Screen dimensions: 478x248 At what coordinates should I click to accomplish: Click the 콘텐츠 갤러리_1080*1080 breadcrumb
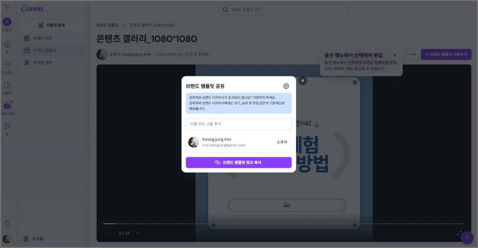click(x=152, y=25)
